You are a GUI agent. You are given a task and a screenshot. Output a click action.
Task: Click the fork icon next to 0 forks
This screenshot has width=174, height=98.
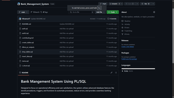coord(122,34)
